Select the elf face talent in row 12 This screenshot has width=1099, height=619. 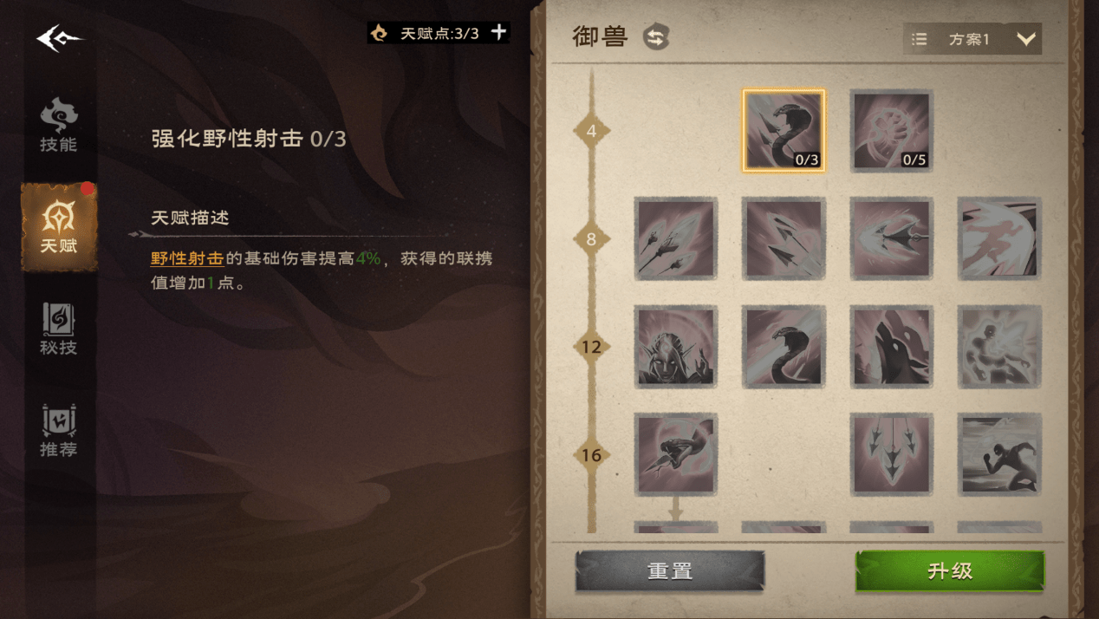tap(676, 346)
